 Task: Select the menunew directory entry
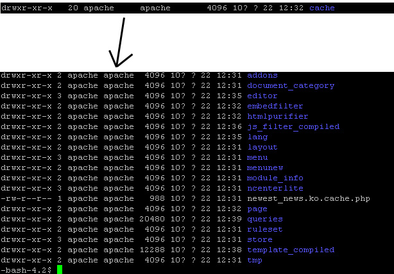click(264, 168)
